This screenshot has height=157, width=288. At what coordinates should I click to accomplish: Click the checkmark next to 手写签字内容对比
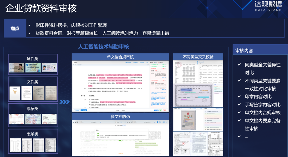coord(239,104)
